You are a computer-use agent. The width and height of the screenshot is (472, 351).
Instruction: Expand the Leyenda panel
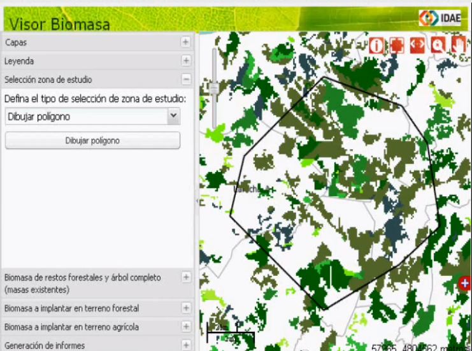point(186,61)
